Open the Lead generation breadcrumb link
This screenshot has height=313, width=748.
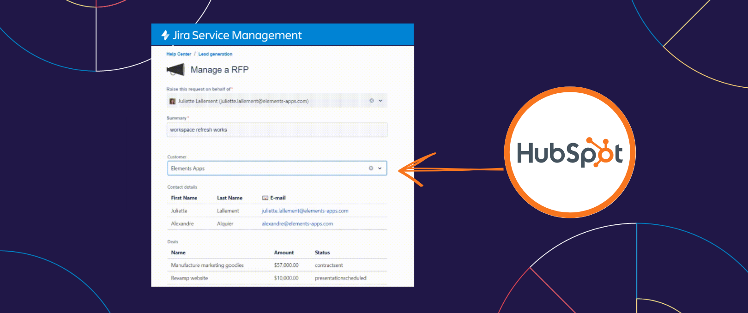point(215,54)
